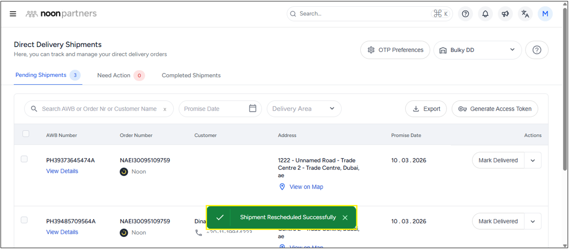
Task: Select the checkbox for shipment PH39373645474A
Action: pyautogui.click(x=24, y=159)
